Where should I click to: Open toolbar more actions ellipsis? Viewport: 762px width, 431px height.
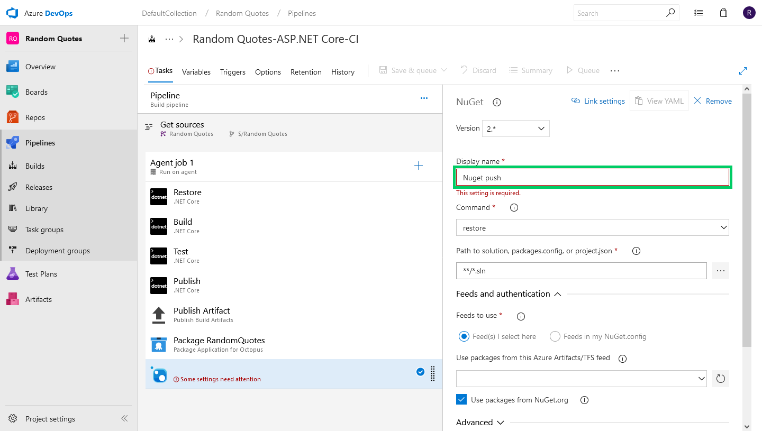coord(615,70)
